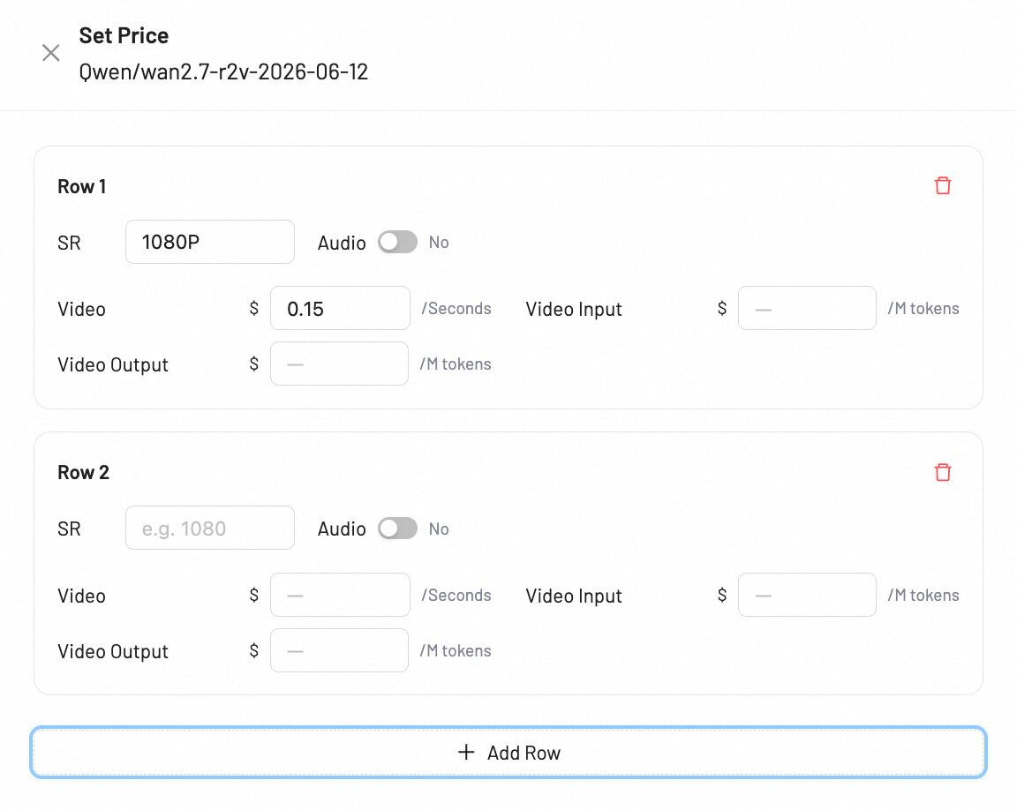Focus Row 2 Video Input price field
Screen dimensions: 1017x810
[807, 595]
